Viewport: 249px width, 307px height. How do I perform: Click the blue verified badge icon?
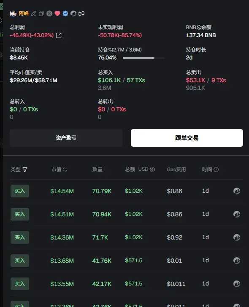pyautogui.click(x=65, y=13)
